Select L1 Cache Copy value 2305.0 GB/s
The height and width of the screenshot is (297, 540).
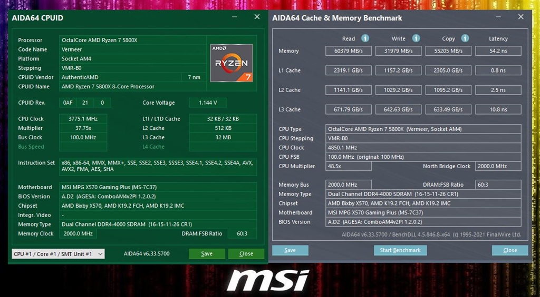pos(448,70)
